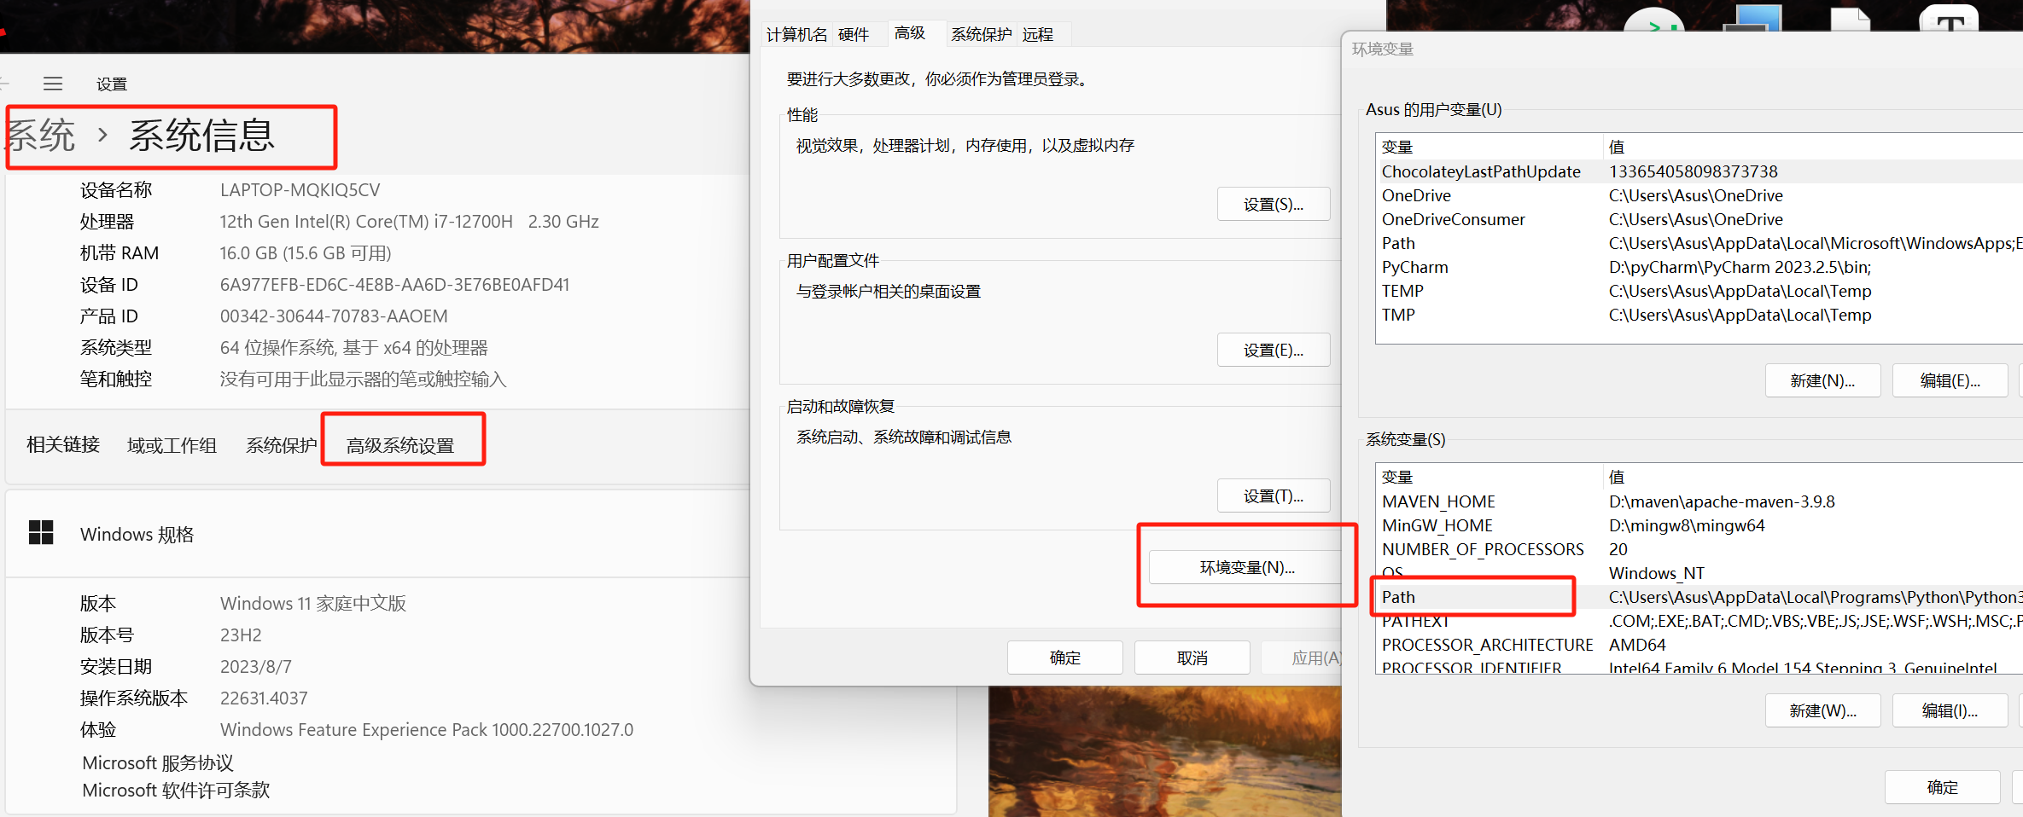The width and height of the screenshot is (2023, 817).
Task: Open the Settings hamburger menu
Action: tap(53, 84)
